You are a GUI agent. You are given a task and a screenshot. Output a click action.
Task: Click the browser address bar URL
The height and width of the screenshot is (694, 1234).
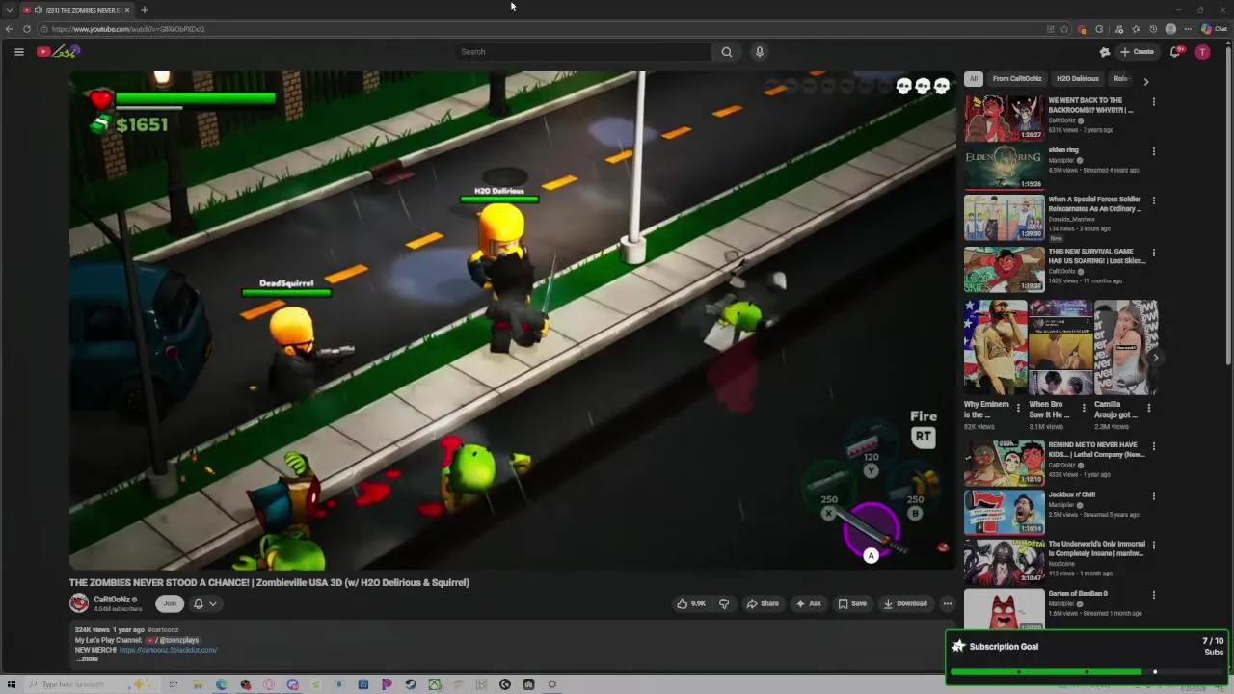click(x=128, y=29)
